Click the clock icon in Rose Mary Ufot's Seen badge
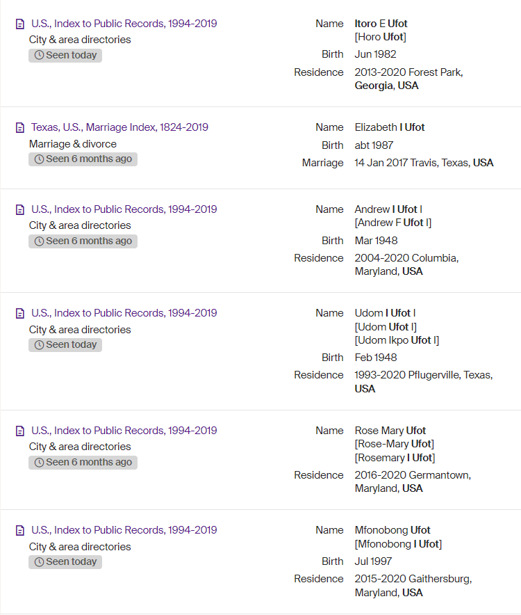The image size is (521, 615). tap(39, 462)
